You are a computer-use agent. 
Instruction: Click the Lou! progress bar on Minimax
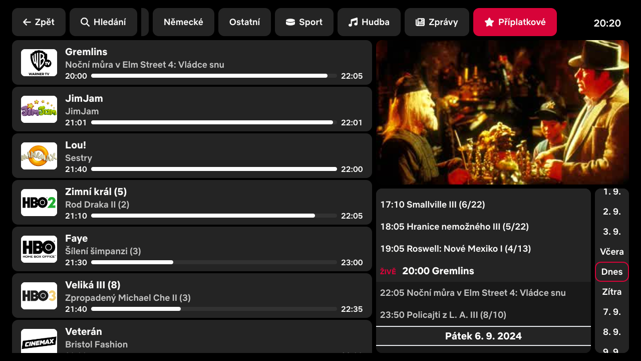[x=214, y=169]
